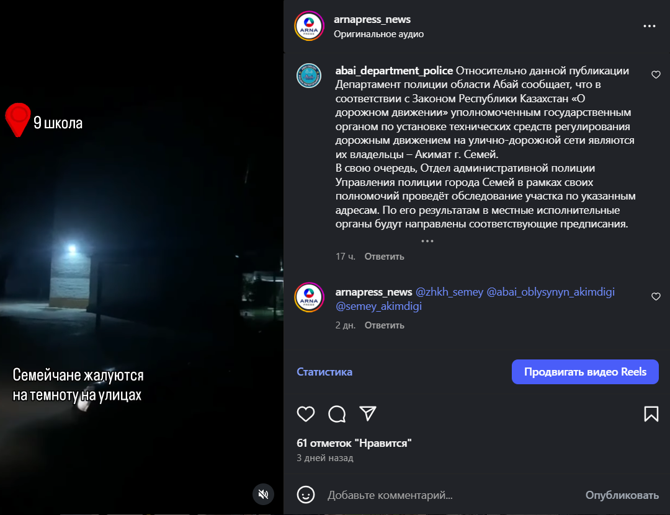Like the arnapress_news tag comment
Image resolution: width=670 pixels, height=515 pixels.
[656, 297]
